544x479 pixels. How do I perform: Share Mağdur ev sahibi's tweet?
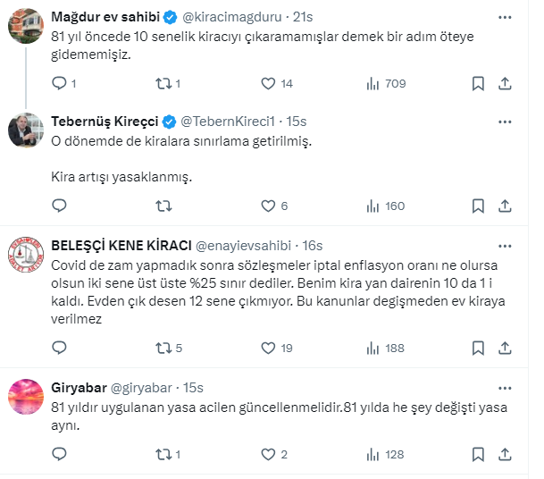[x=505, y=83]
